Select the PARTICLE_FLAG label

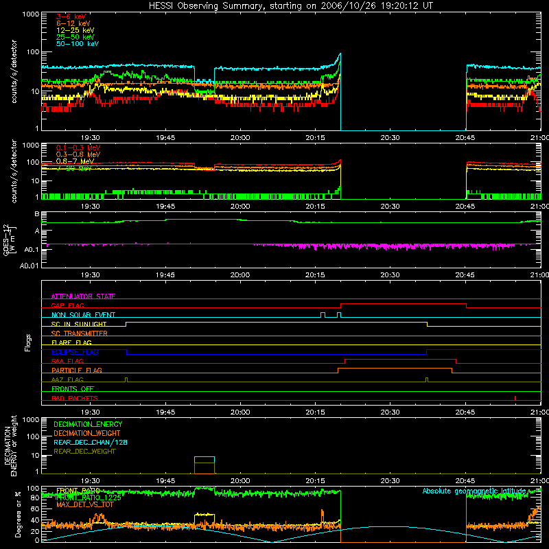pyautogui.click(x=77, y=370)
